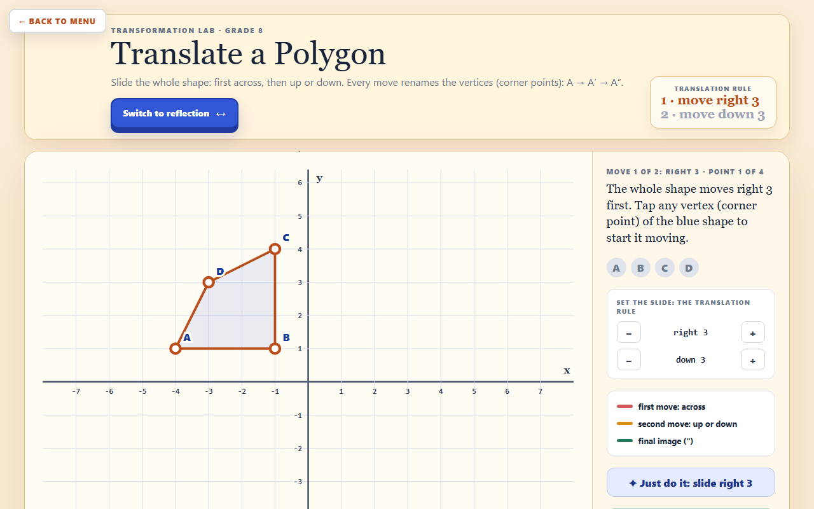
Task: Click the 'first move: across' legend label
Action: click(x=672, y=407)
